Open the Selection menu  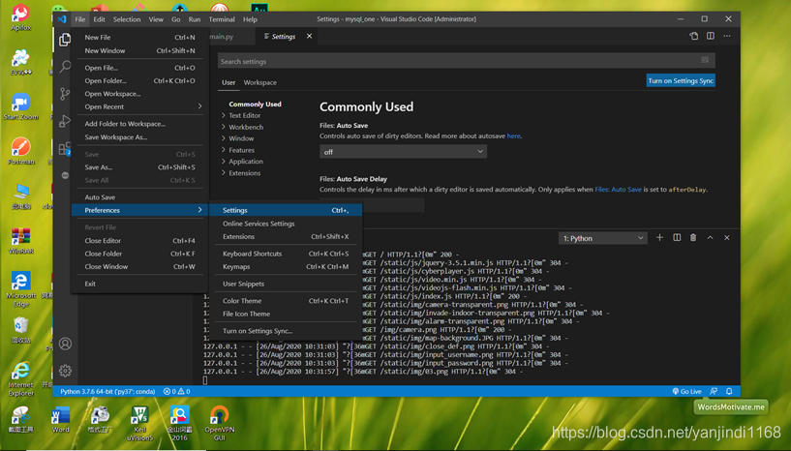coord(127,19)
